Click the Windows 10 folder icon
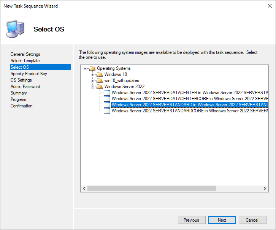Screen dimensions: 276x230 pyautogui.click(x=100, y=74)
